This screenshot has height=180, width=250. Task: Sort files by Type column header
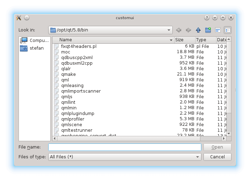click(205, 40)
